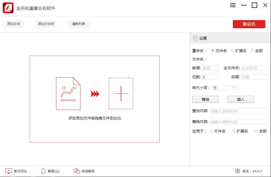Image resolution: width=271 pixels, height=177 pixels.
Task: Click the 清除列表 button
Action: tap(78, 24)
